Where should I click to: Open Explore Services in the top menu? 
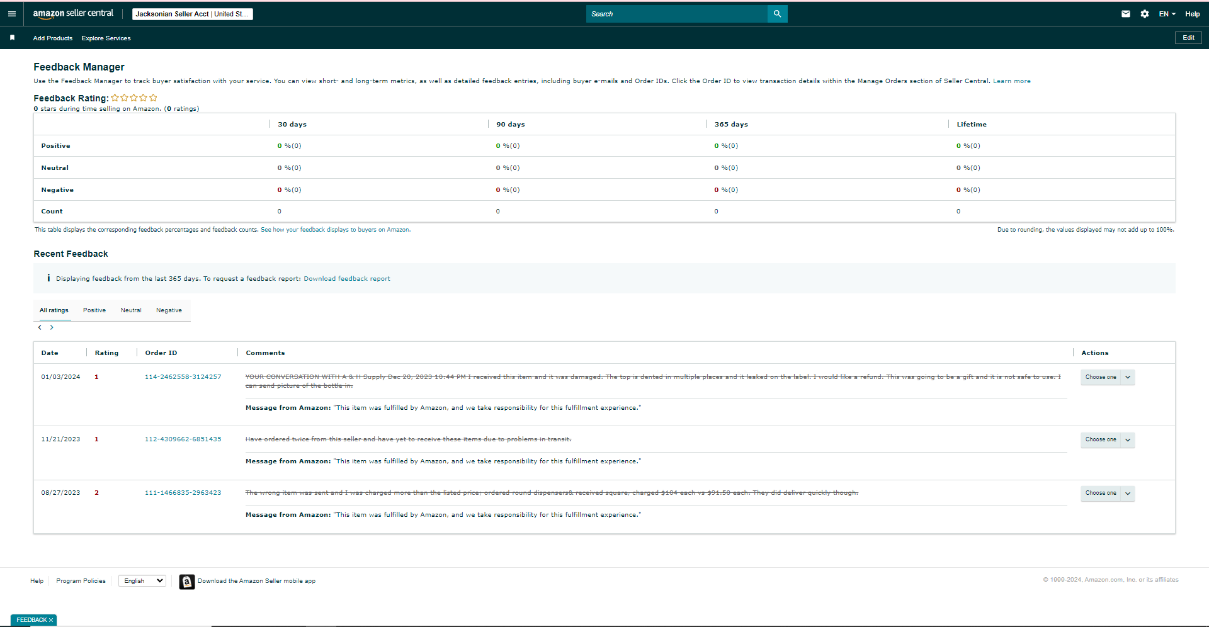(106, 38)
